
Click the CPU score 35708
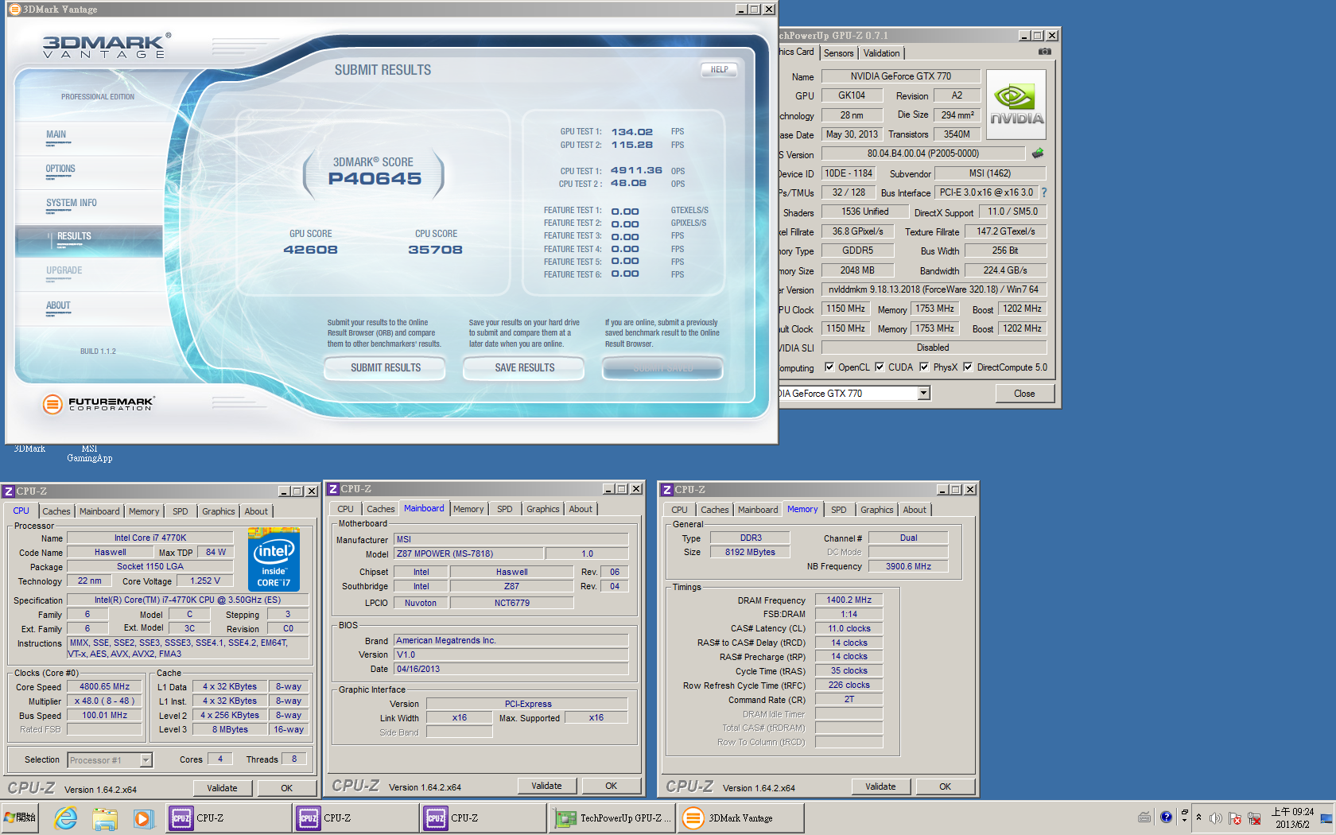[x=435, y=250]
